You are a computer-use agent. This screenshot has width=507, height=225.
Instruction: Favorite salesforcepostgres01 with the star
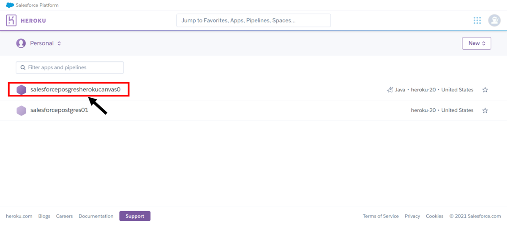click(485, 110)
